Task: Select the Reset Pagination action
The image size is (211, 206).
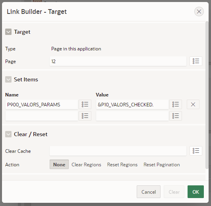Action: click(x=162, y=165)
